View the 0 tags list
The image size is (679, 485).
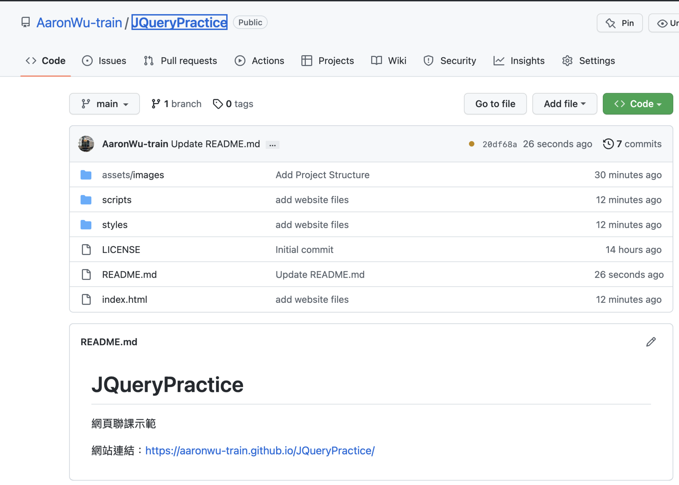pos(233,104)
